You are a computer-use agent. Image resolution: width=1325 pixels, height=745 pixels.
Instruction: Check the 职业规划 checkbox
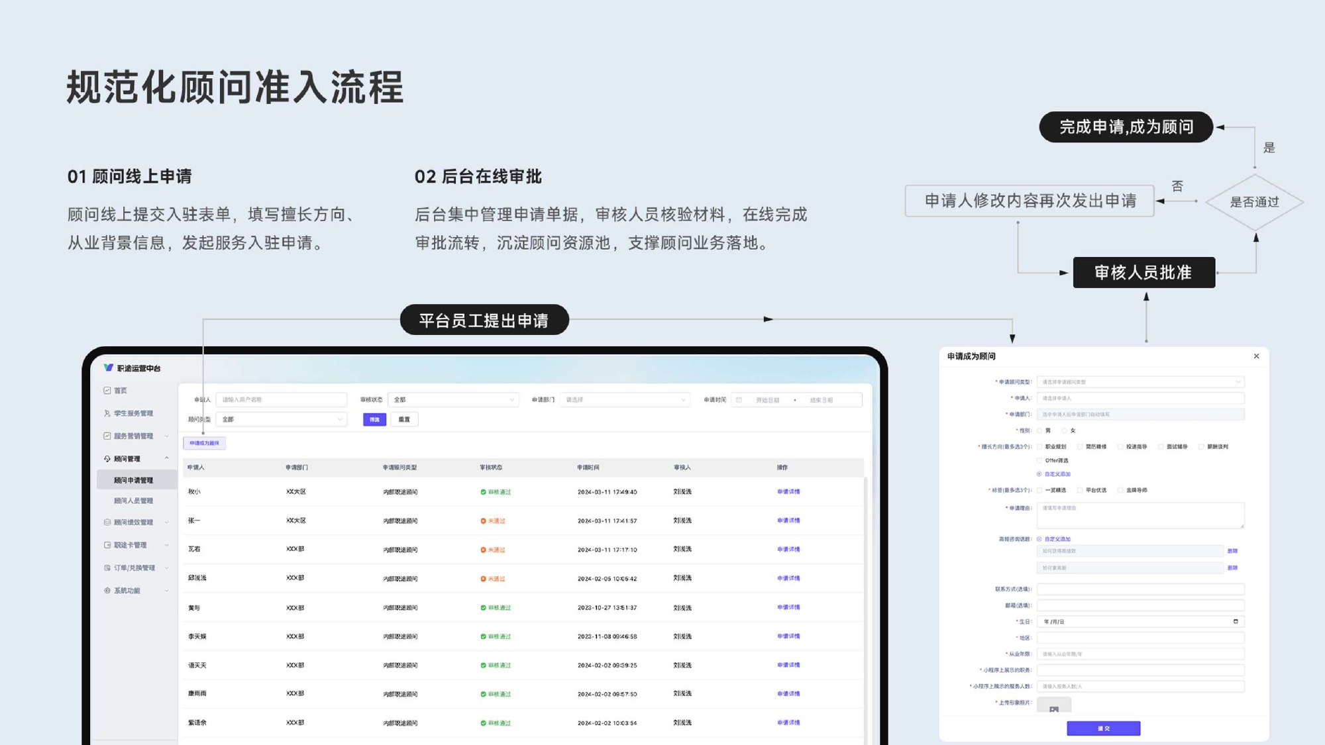pyautogui.click(x=1039, y=447)
